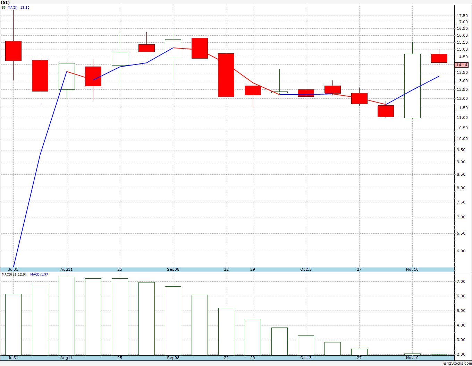Click the 17.50 price axis label
472x366 pixels.
tap(462, 16)
